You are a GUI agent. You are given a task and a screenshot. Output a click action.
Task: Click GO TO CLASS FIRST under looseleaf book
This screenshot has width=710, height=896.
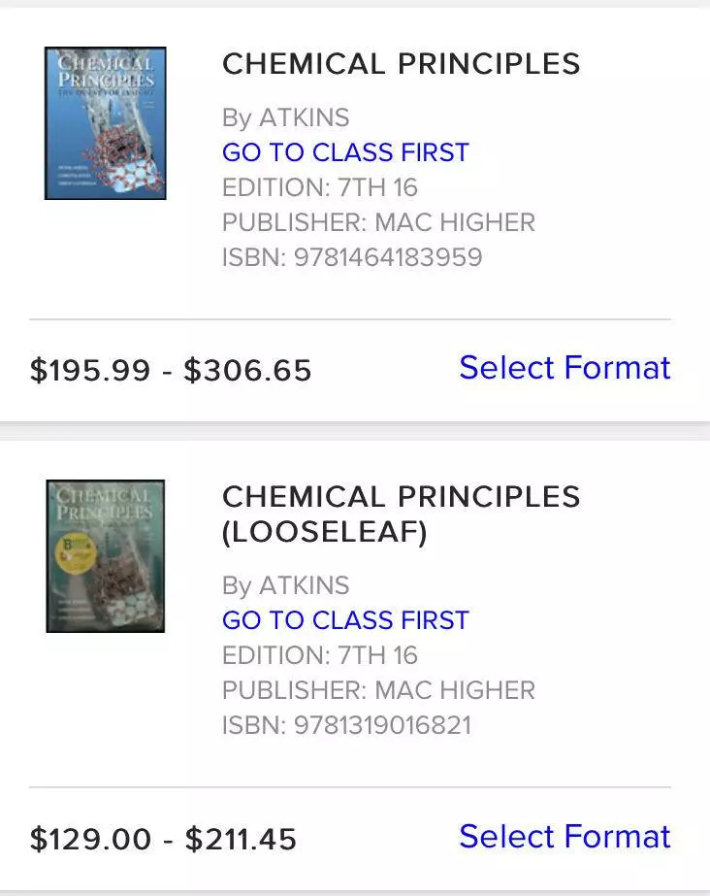[x=345, y=620]
